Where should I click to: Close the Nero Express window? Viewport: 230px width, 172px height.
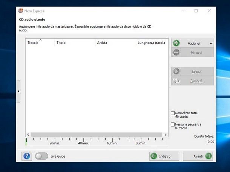[x=209, y=11]
